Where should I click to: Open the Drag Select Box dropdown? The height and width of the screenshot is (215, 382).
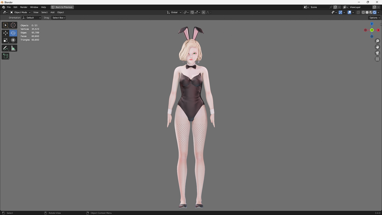[59, 18]
